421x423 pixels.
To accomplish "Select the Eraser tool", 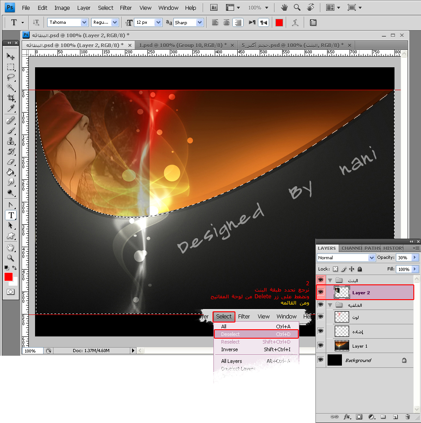I will point(11,162).
